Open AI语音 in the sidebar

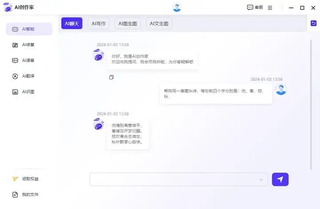click(x=28, y=60)
